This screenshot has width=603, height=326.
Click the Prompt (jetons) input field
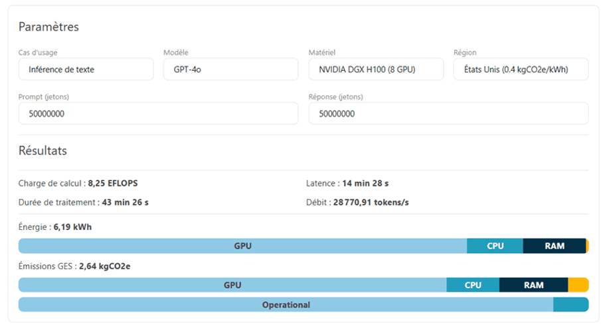point(158,113)
